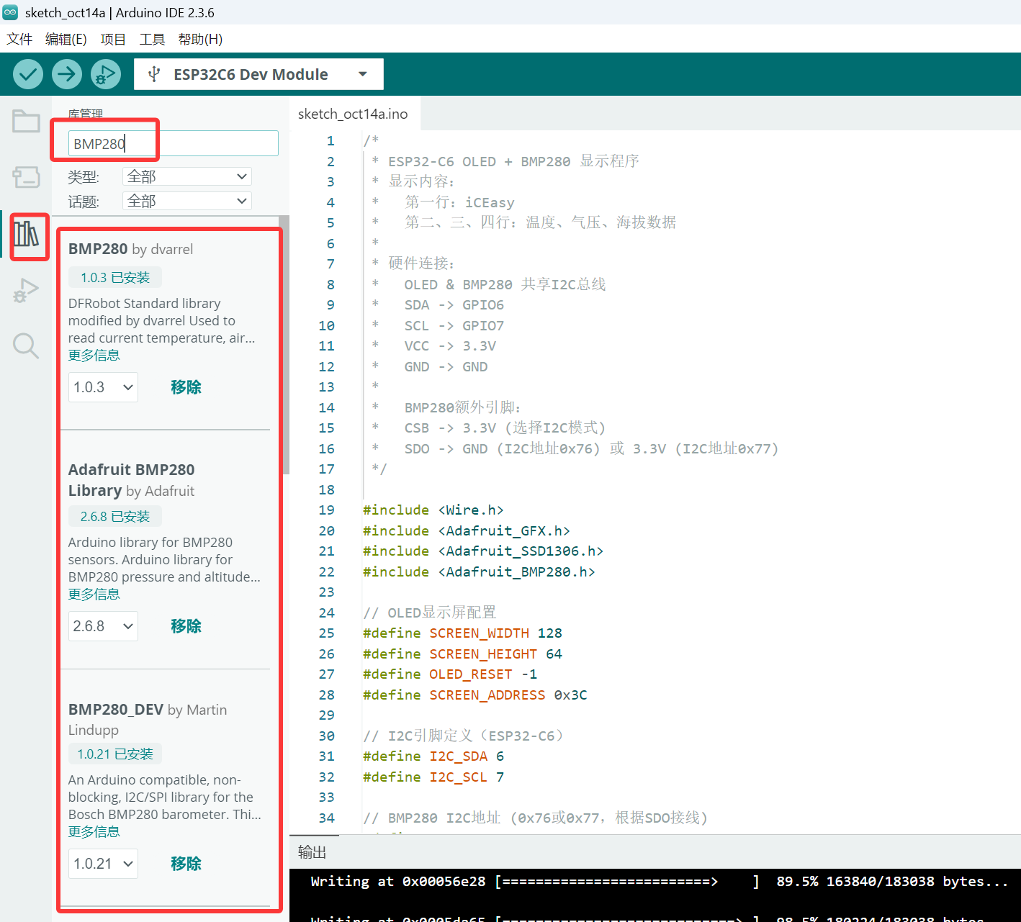Click the Verify sketch checkmark button
1021x922 pixels.
[28, 74]
